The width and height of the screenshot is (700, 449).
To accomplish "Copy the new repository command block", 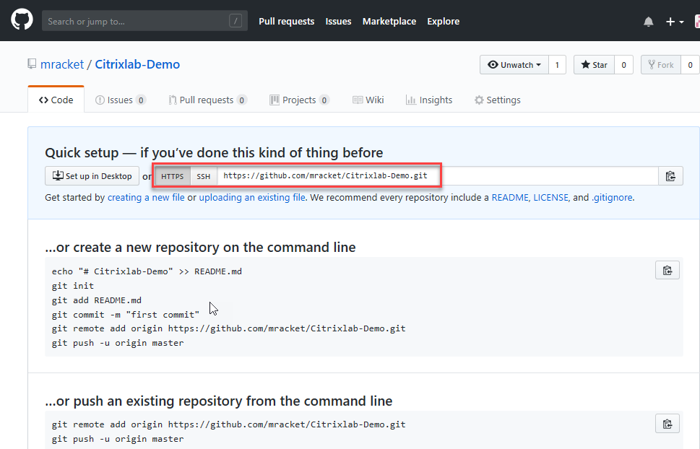I will (x=667, y=270).
